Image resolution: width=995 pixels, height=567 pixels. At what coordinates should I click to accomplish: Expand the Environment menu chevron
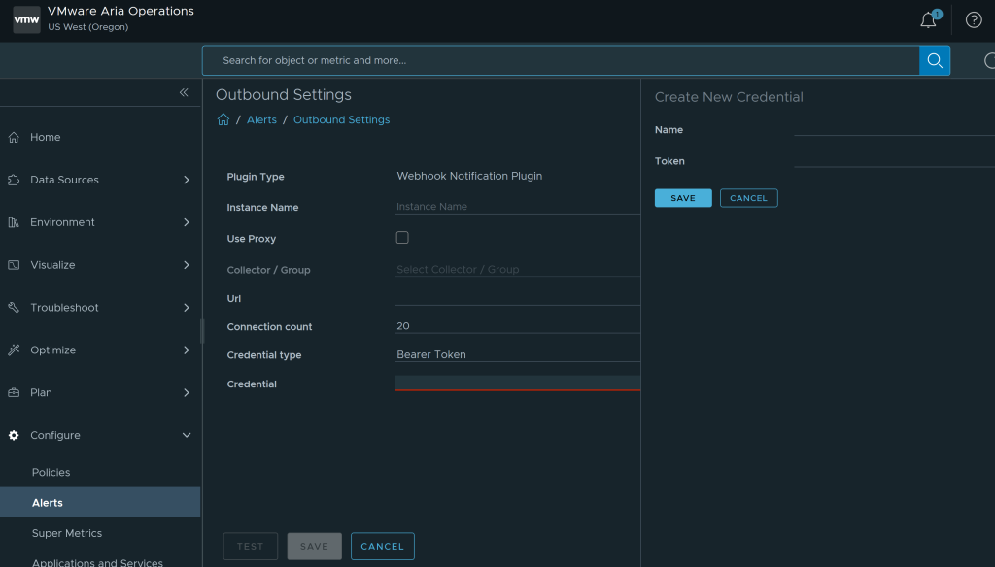pos(186,222)
